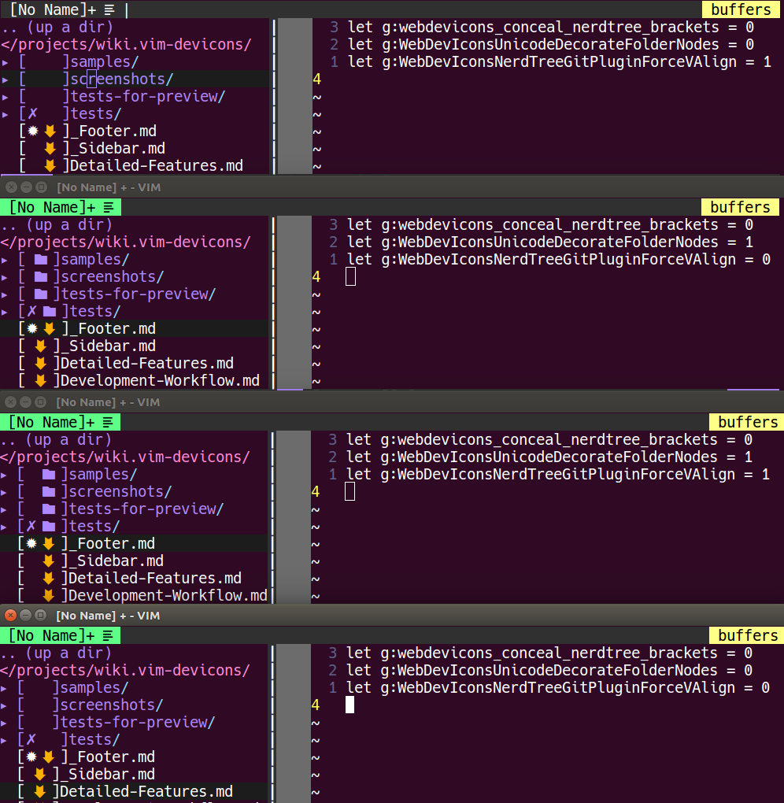Expand the tests-for-preview/ arrow in top view

coord(5,98)
